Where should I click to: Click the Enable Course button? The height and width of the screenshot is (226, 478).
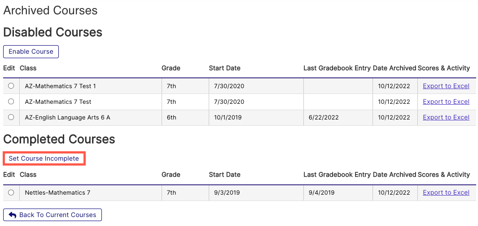coord(31,51)
